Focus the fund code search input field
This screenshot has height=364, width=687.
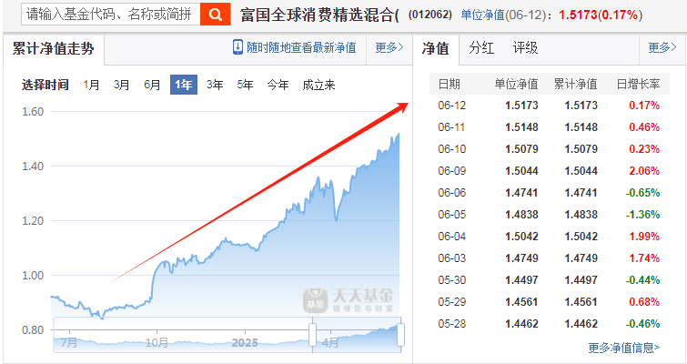[111, 15]
